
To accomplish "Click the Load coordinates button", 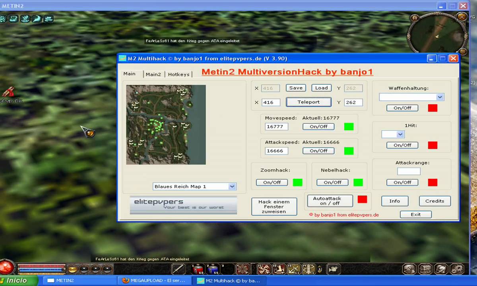I will (x=322, y=88).
